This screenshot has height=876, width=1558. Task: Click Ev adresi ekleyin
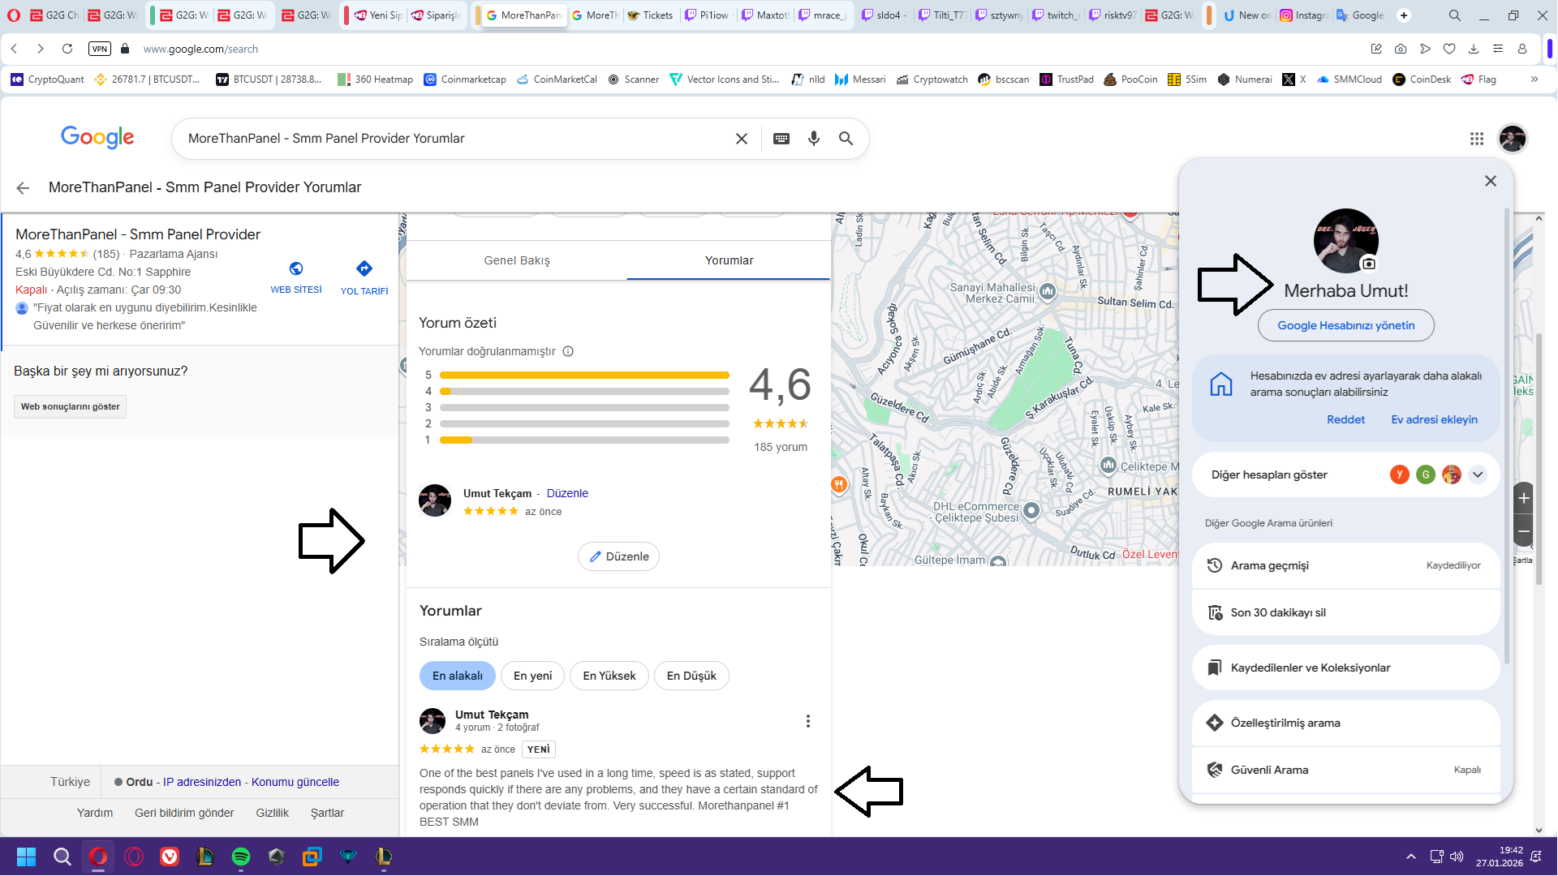[1434, 419]
